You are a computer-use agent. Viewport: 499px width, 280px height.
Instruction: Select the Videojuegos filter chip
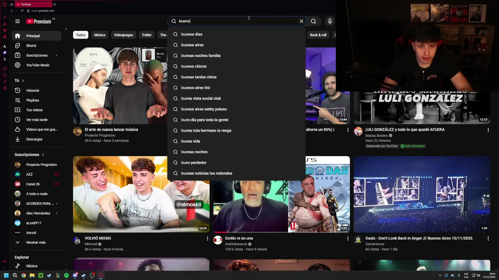click(124, 35)
